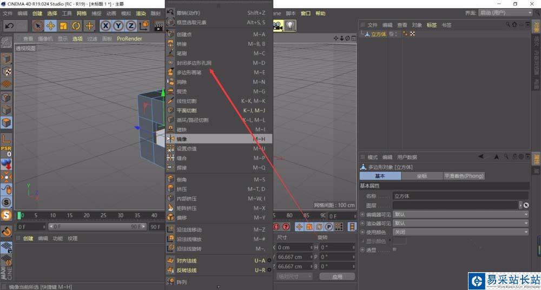Image resolution: width=541 pixels, height=290 pixels.
Task: Toggle the 透显 checkbox
Action: (x=395, y=249)
